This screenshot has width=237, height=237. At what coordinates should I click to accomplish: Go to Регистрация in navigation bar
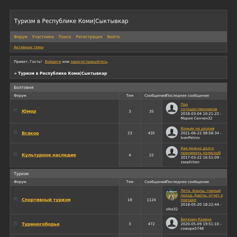(x=89, y=37)
